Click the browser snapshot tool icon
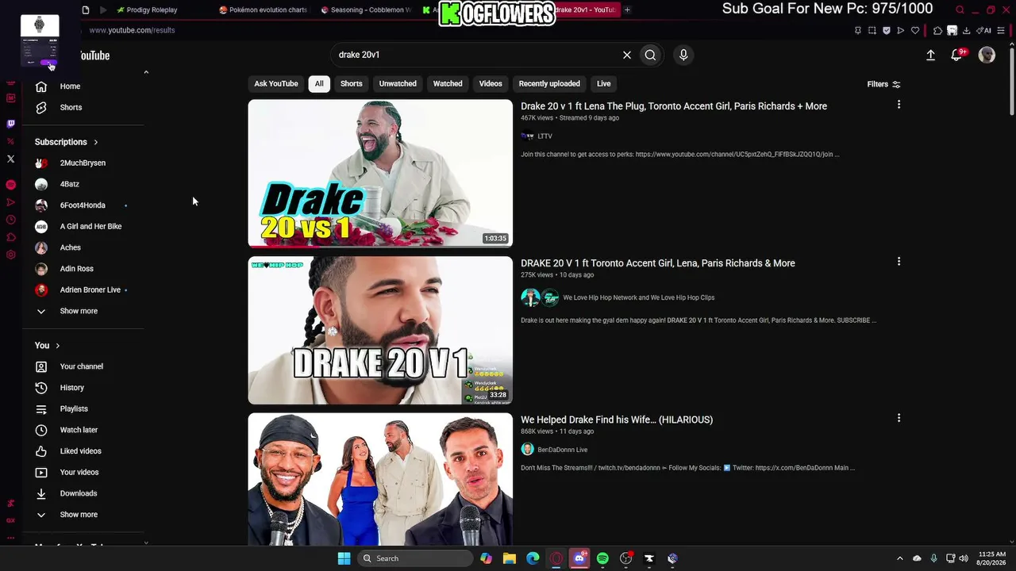 coord(872,30)
